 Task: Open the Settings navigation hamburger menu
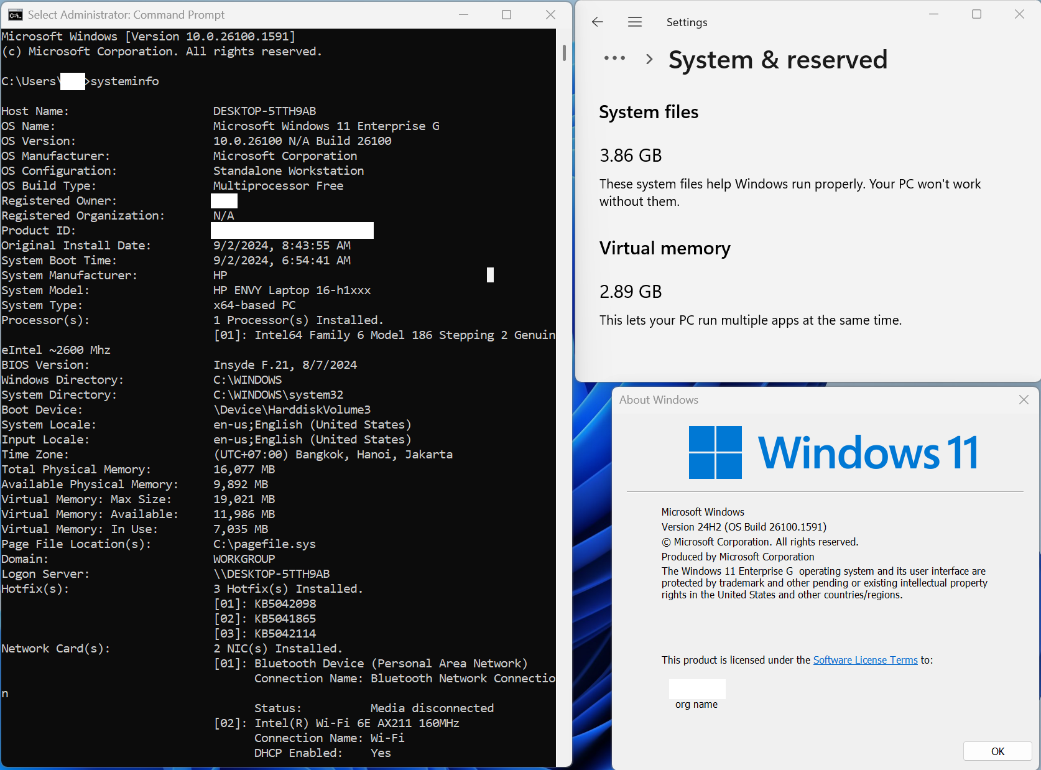click(635, 22)
